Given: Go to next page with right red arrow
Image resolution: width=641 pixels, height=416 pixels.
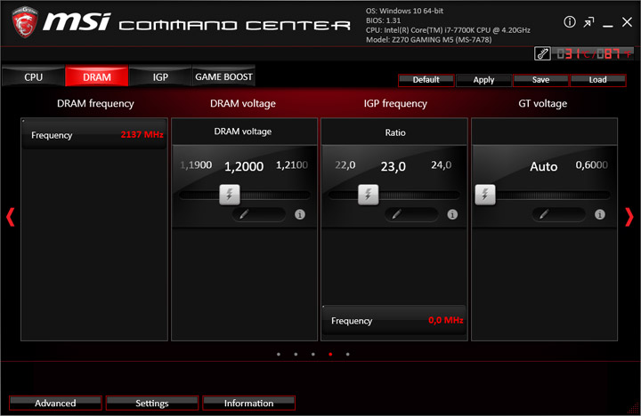Looking at the screenshot, I should click(x=629, y=217).
